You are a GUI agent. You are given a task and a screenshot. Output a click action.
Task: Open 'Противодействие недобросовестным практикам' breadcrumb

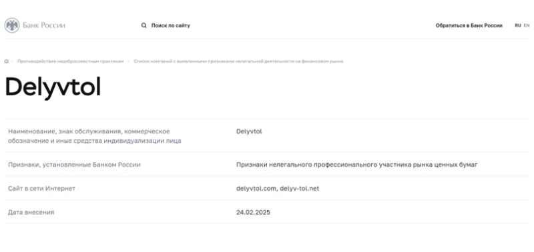(x=71, y=61)
